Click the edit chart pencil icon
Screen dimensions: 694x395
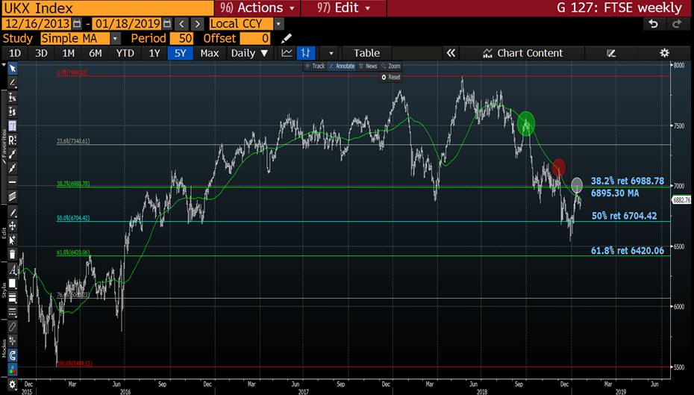point(611,53)
